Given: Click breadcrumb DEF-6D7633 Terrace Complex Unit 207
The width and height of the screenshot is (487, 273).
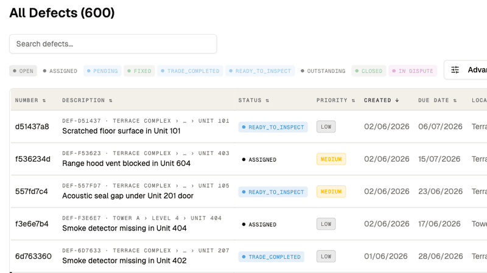Looking at the screenshot, I should [x=145, y=251].
